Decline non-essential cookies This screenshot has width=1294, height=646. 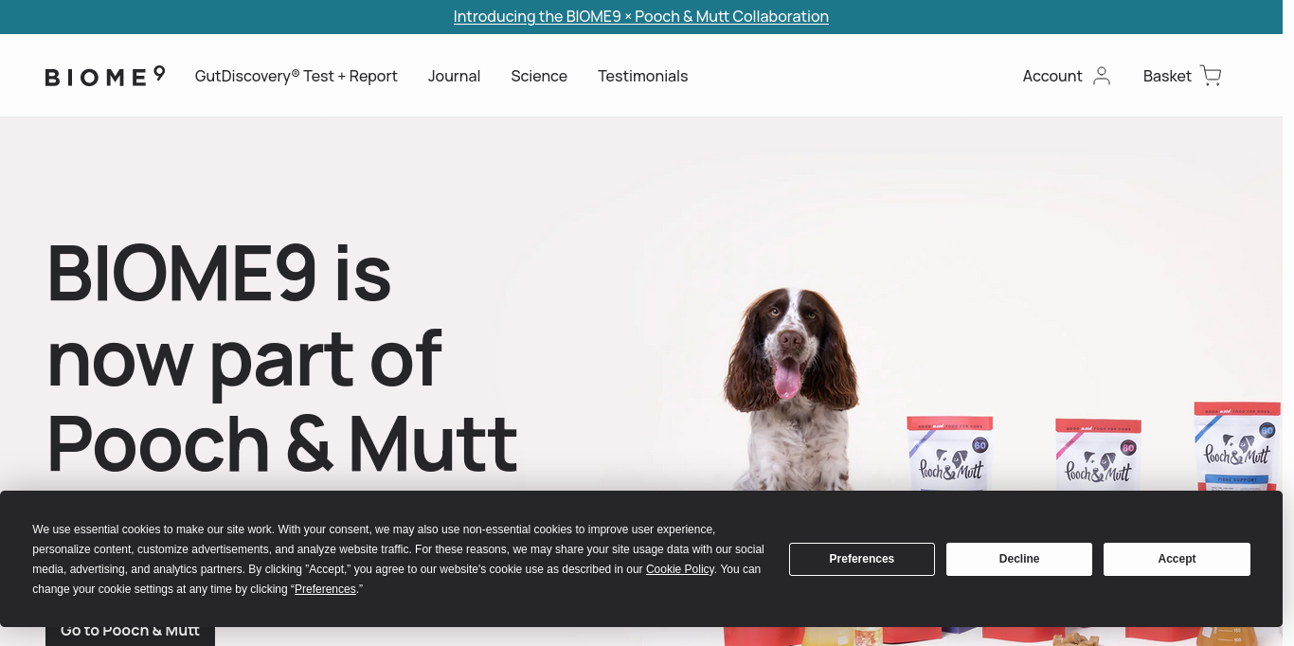tap(1018, 559)
